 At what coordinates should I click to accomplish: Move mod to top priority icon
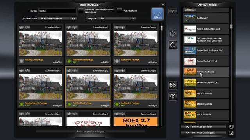[x=231, y=127]
